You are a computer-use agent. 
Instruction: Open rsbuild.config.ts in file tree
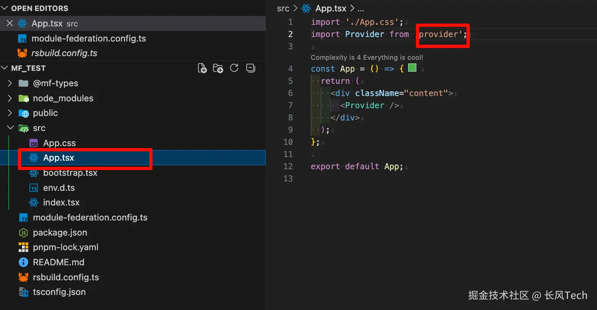tap(133, 277)
